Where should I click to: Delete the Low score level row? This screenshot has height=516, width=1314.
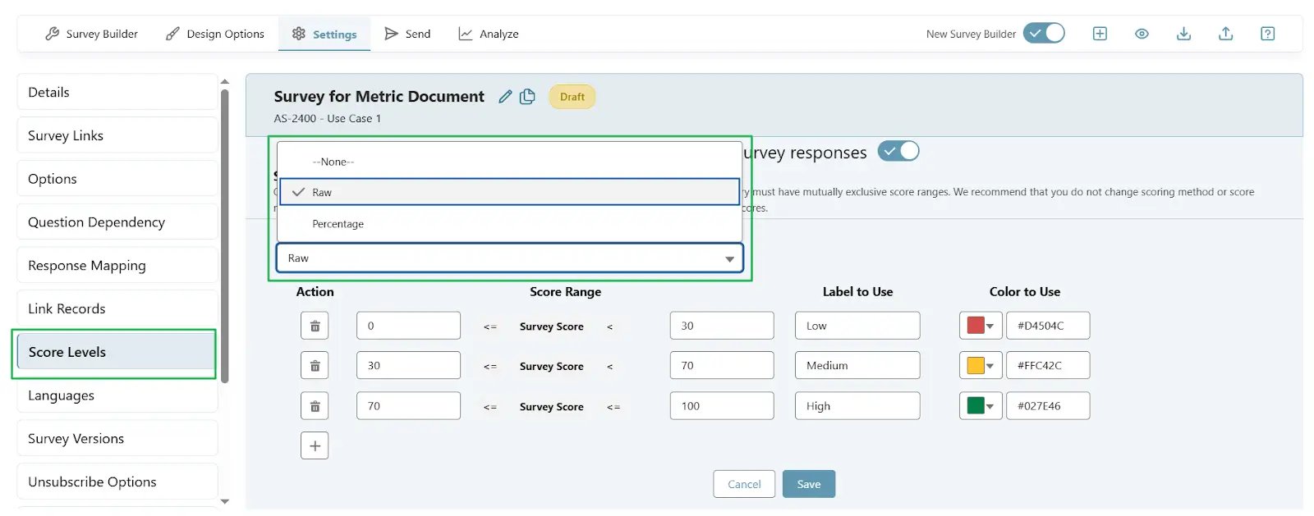tap(315, 326)
